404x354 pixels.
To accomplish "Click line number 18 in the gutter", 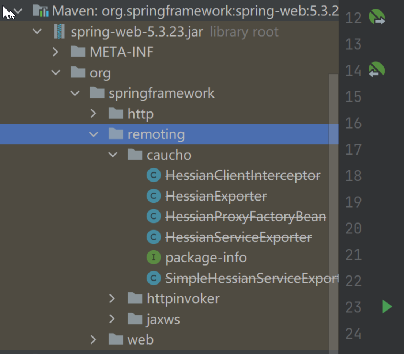I will (x=353, y=176).
